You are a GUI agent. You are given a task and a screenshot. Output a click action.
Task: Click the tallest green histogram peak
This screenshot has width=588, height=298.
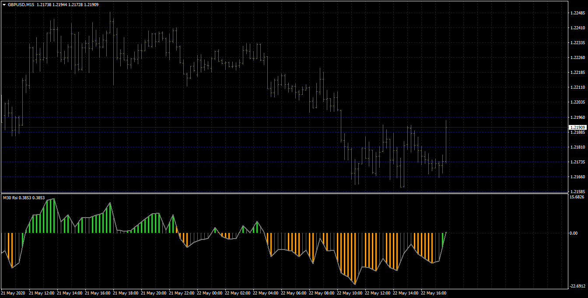coord(53,216)
